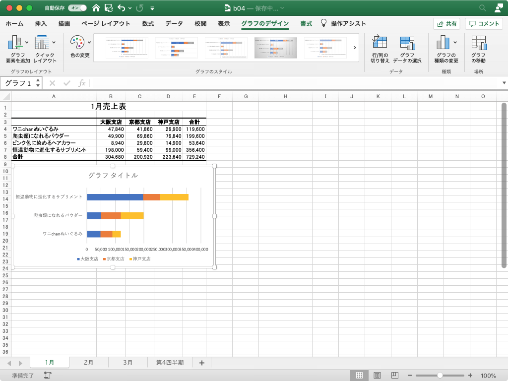Toggle the AutoSave switch
The width and height of the screenshot is (508, 381).
77,8
